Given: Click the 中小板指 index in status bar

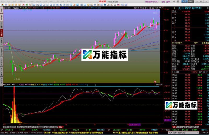Looking at the screenshot, I should (166, 130).
